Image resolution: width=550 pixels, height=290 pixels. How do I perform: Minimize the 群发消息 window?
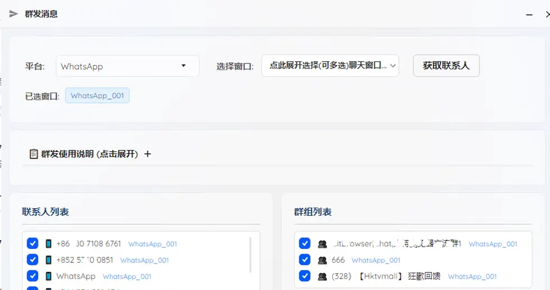pyautogui.click(x=529, y=15)
